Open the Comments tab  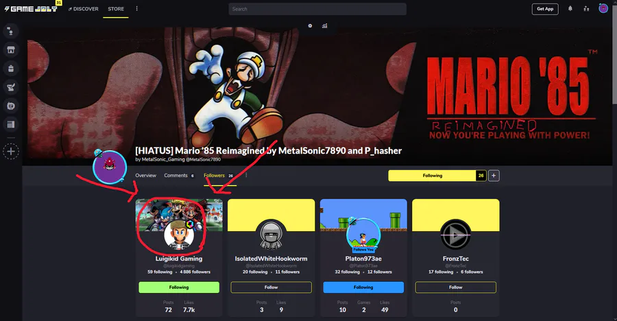(179, 176)
